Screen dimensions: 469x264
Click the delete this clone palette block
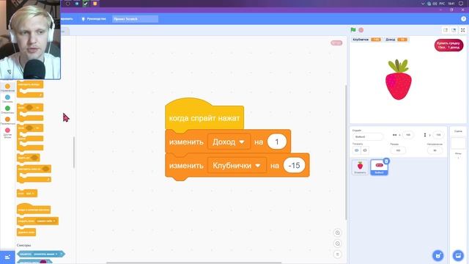26,232
